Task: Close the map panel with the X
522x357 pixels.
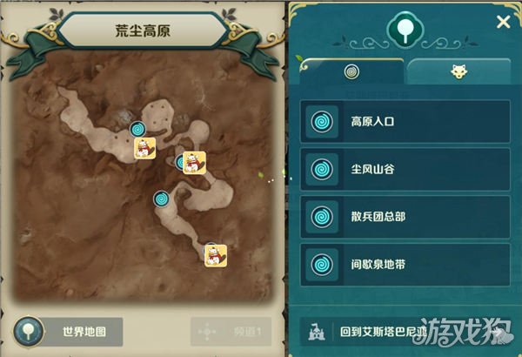Action: pos(503,23)
